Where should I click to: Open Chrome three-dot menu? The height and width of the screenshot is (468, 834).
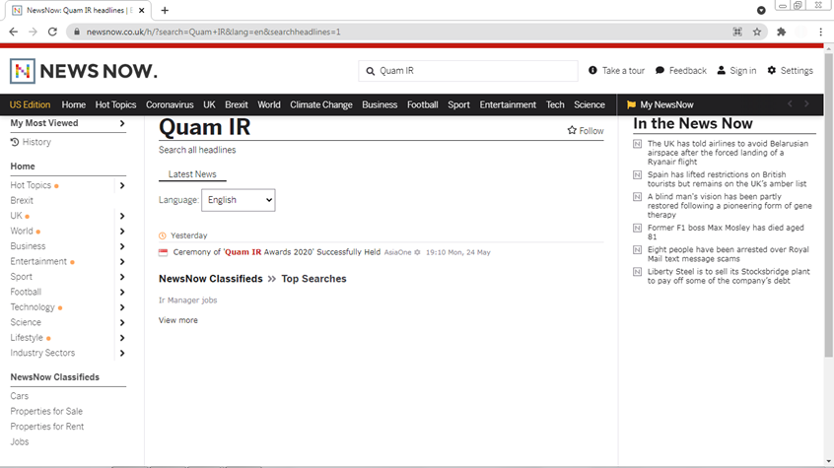tap(821, 32)
